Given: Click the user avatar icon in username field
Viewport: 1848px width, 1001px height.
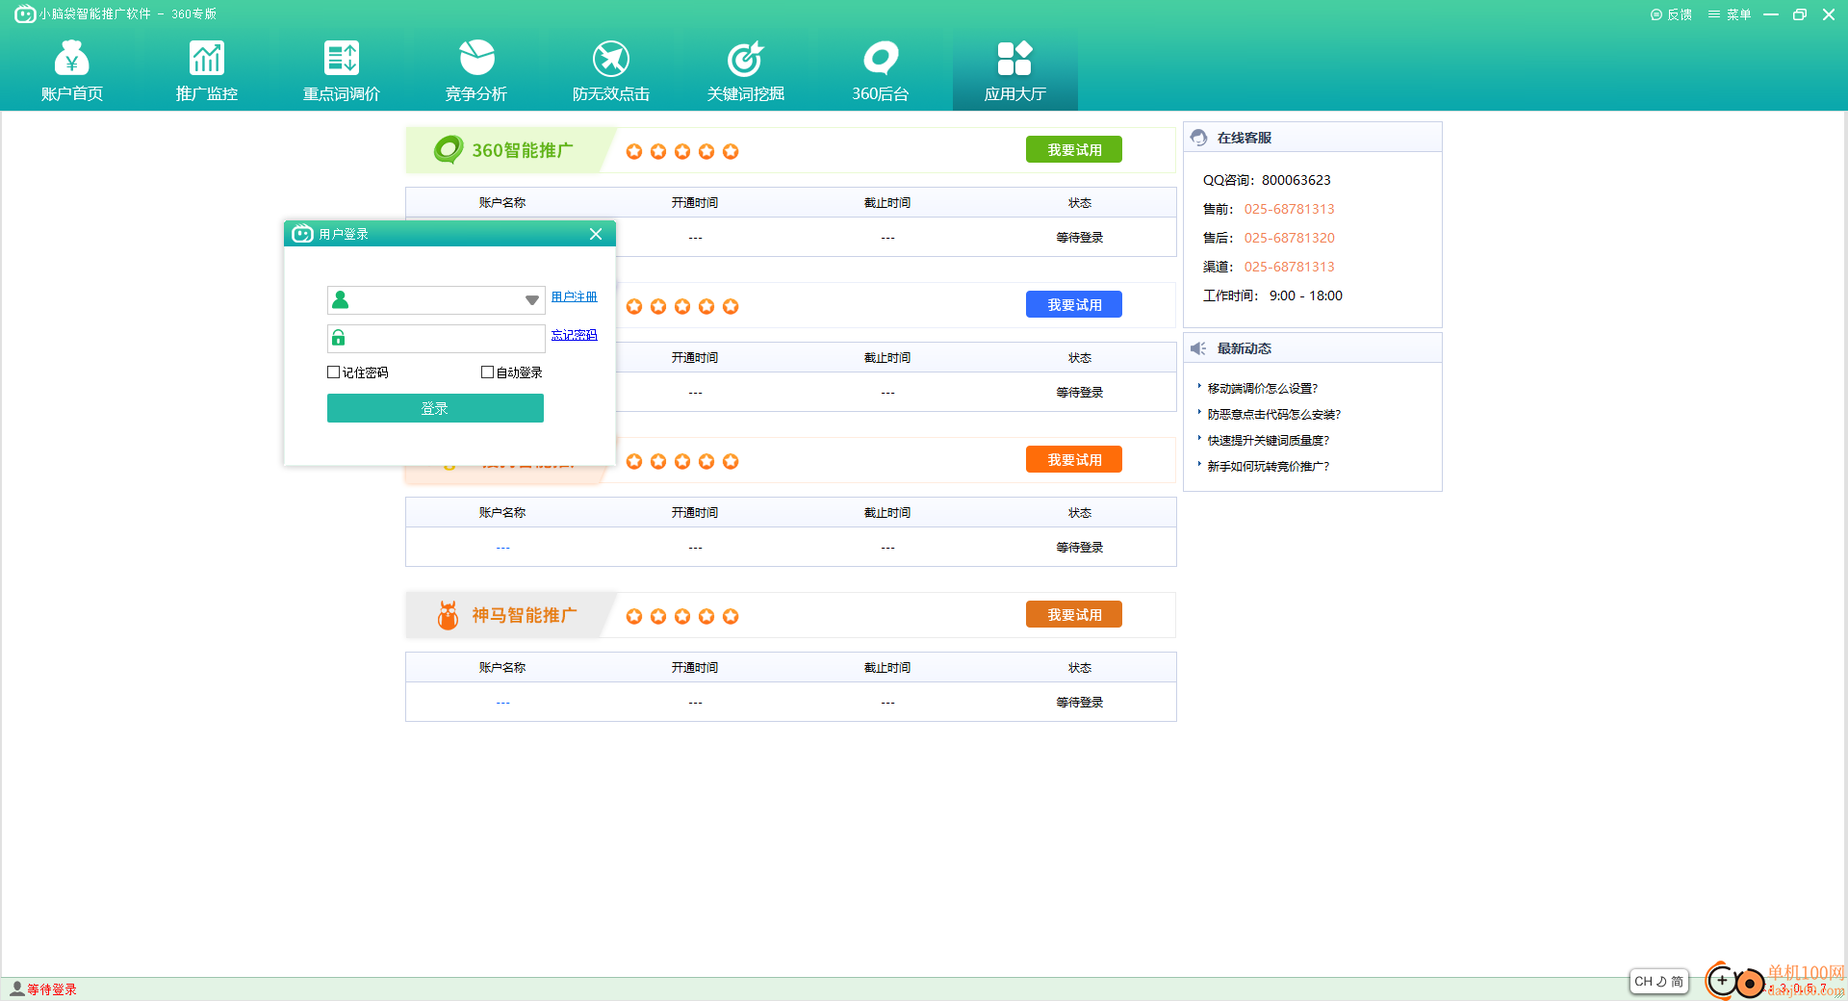Looking at the screenshot, I should pos(340,300).
